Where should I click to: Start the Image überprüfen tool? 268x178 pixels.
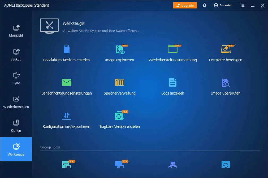226,83
